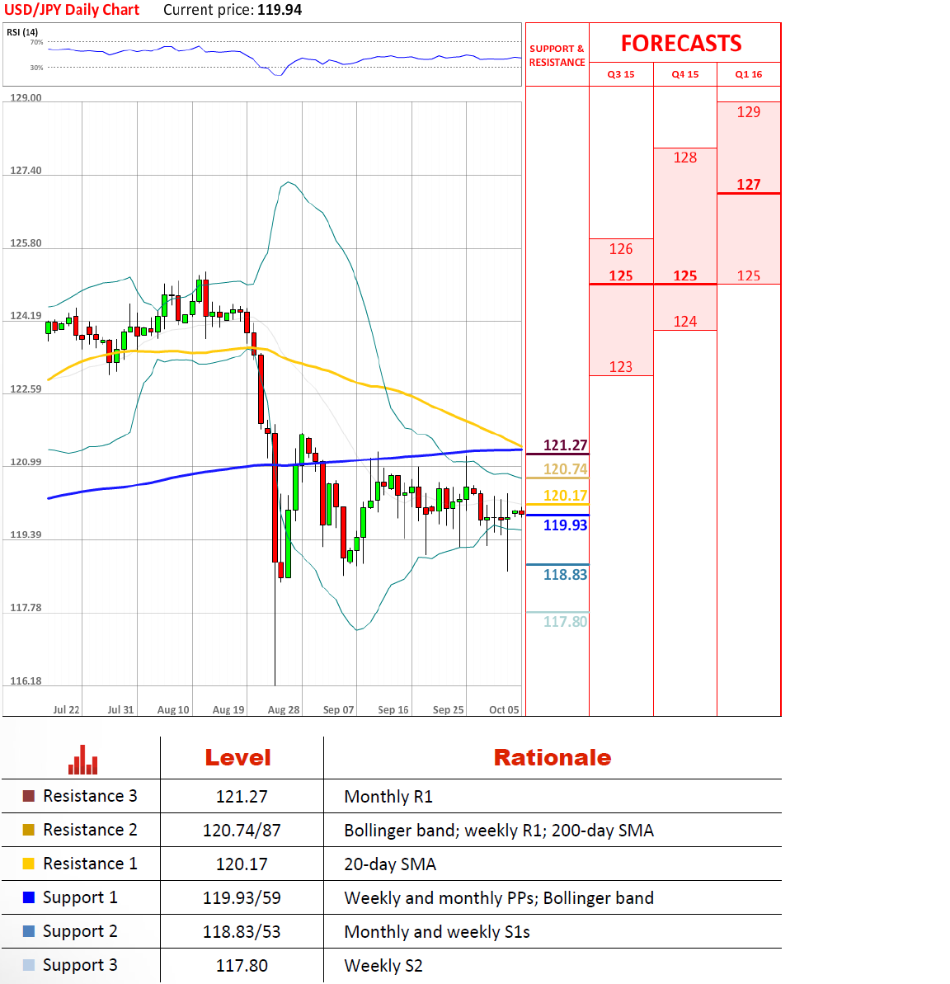Click the Sep 16 date axis label

pyautogui.click(x=393, y=710)
